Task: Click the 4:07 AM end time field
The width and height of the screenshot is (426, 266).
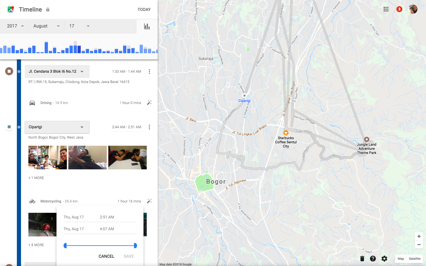Action: (x=107, y=229)
